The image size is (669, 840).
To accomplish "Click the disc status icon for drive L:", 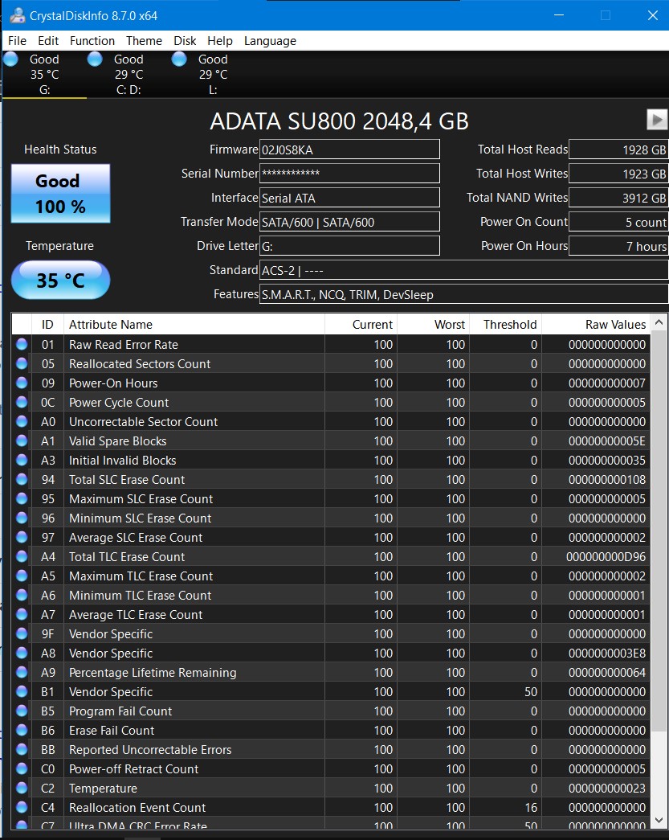I will pyautogui.click(x=178, y=58).
